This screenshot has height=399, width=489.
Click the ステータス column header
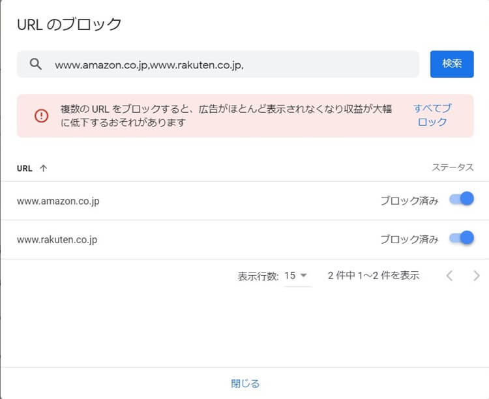(x=452, y=168)
